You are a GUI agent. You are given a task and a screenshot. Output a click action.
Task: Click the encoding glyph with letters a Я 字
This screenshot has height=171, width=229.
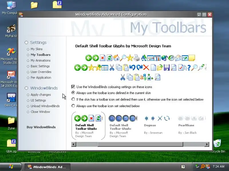(143, 77)
